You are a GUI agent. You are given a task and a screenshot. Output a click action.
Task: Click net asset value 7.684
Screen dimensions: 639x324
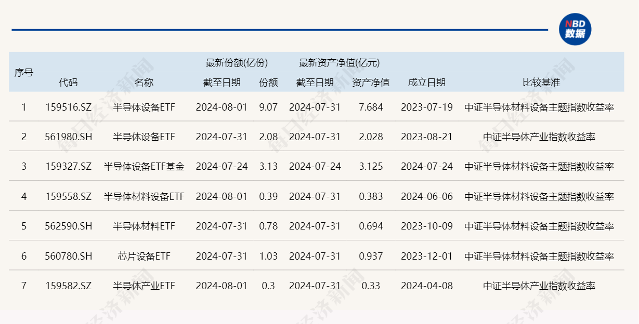click(371, 107)
